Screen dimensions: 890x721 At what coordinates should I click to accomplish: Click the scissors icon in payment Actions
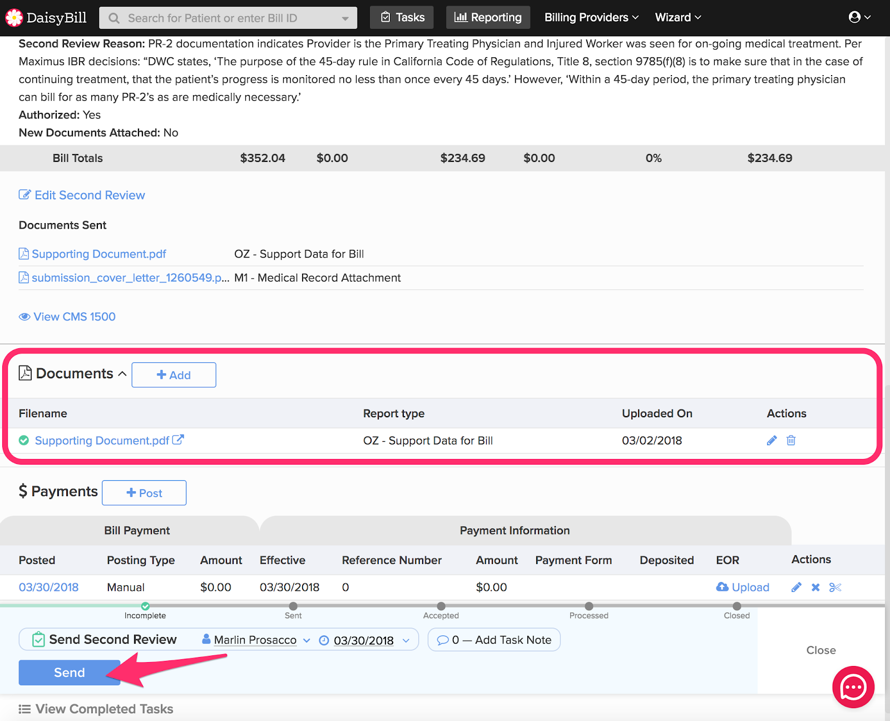pyautogui.click(x=835, y=587)
